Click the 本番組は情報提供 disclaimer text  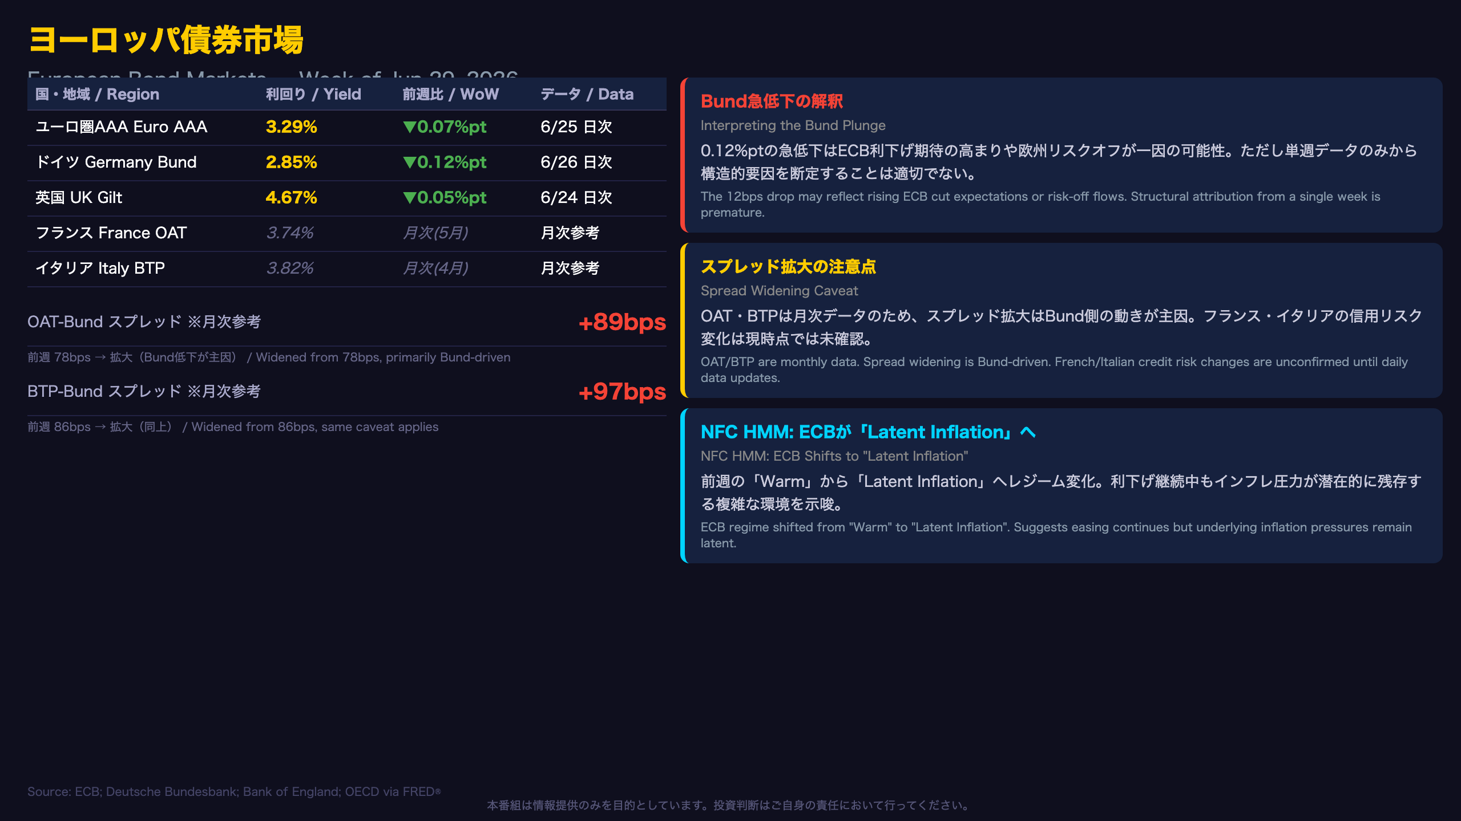(x=730, y=806)
